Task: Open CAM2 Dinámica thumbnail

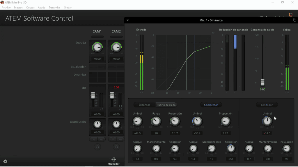Action: tap(116, 77)
